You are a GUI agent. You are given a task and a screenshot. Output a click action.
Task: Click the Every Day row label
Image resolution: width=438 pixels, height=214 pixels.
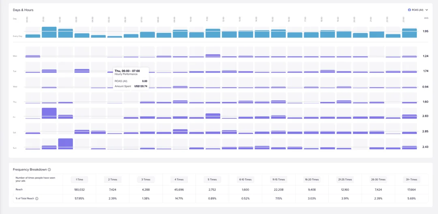click(x=17, y=36)
